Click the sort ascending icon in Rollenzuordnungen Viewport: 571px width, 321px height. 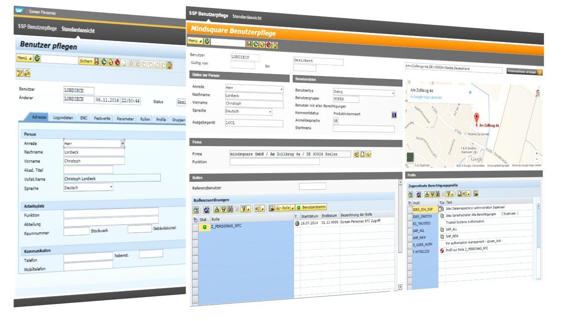(217, 209)
